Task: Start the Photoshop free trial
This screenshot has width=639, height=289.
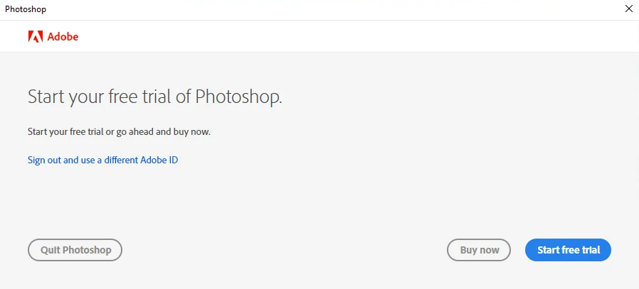Action: pyautogui.click(x=568, y=249)
